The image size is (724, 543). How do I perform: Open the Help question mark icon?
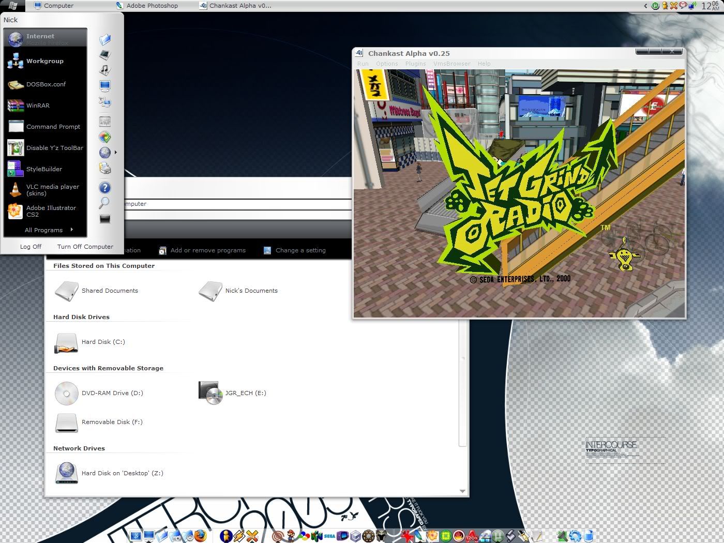(x=105, y=188)
